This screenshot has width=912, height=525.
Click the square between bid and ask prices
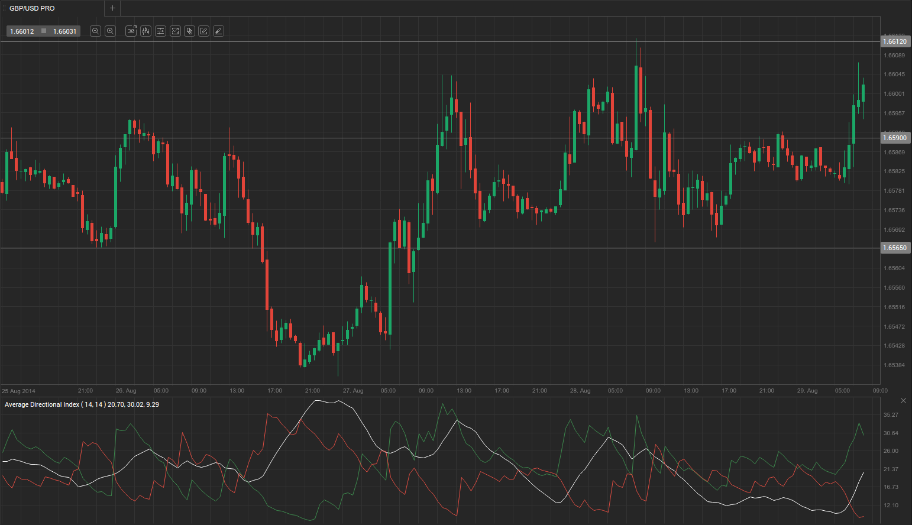point(44,31)
